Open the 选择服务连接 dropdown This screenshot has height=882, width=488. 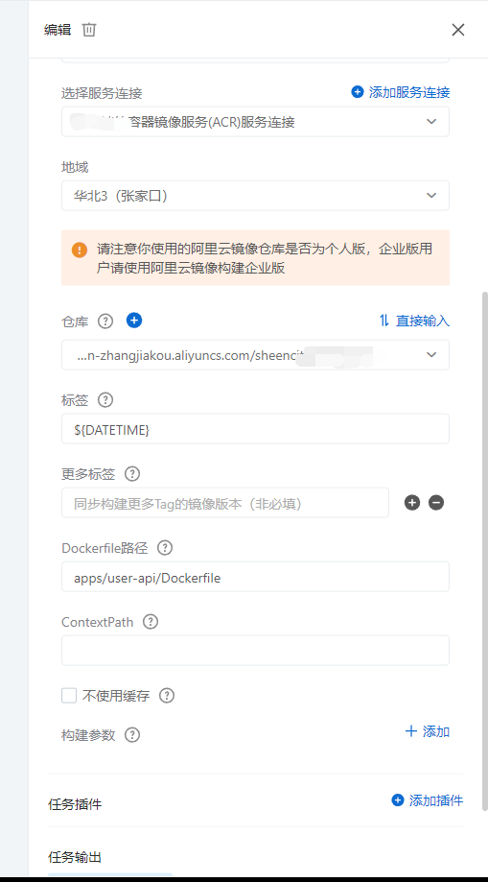255,122
